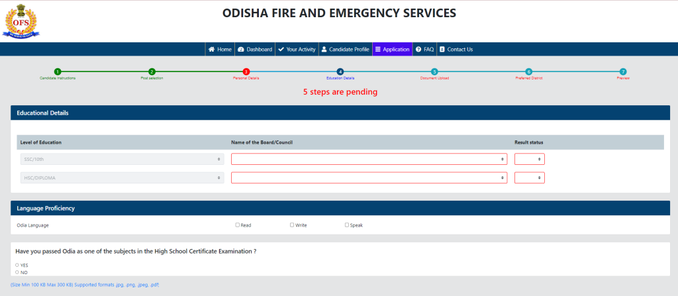Open Board/Council dropdown for HSC/DIPLOMA row
This screenshot has height=296, width=678.
(369, 177)
